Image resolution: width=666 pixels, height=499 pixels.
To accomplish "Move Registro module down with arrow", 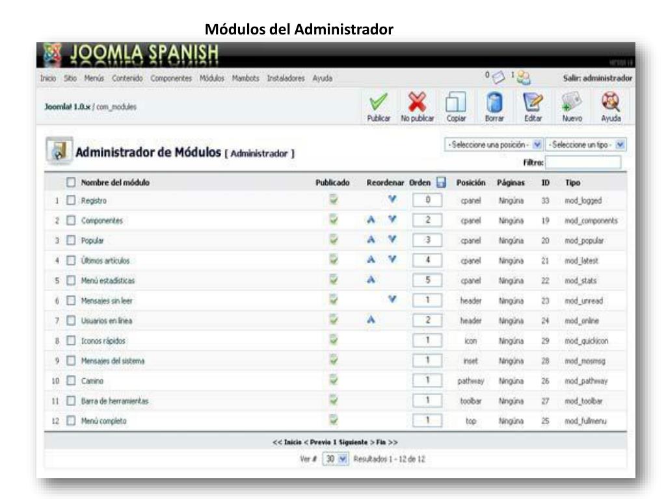I will coord(392,199).
